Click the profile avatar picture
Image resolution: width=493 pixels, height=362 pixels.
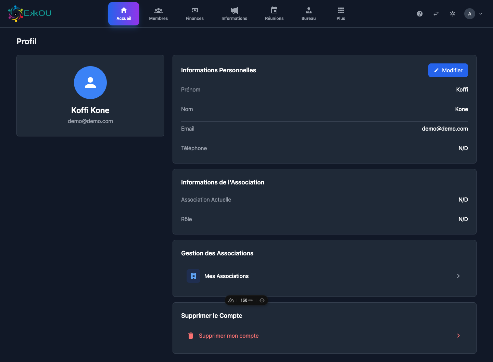tap(90, 83)
